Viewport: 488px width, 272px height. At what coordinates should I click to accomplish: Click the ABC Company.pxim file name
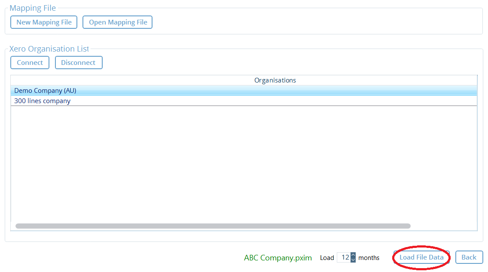coord(278,257)
